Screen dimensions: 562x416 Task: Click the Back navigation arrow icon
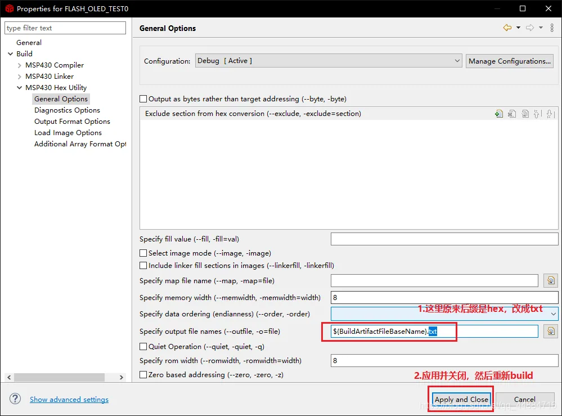click(x=507, y=28)
